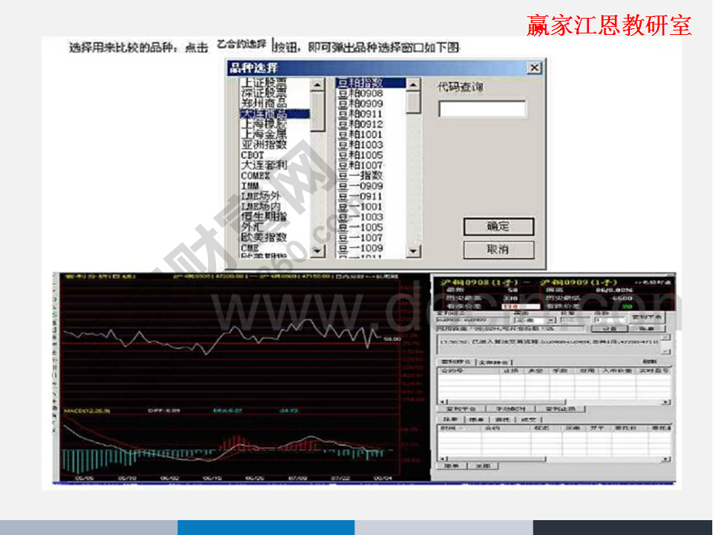Click the contract list scroll-up arrow
This screenshot has width=713, height=535.
[414, 84]
